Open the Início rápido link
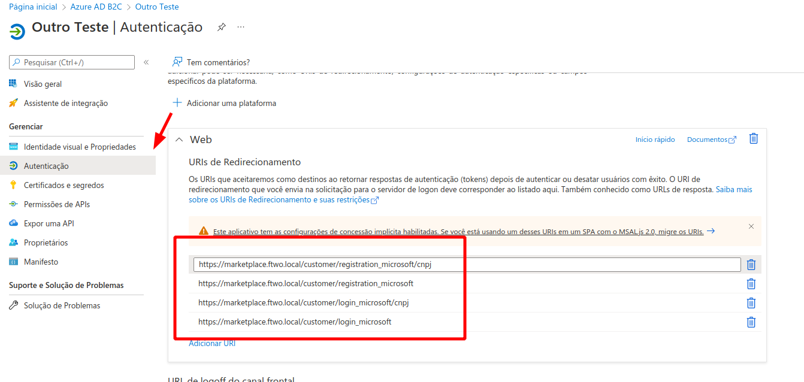The image size is (804, 382). tap(655, 140)
